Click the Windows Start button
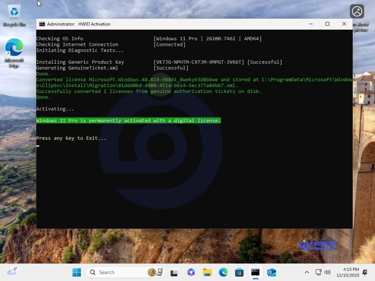 tap(77, 272)
